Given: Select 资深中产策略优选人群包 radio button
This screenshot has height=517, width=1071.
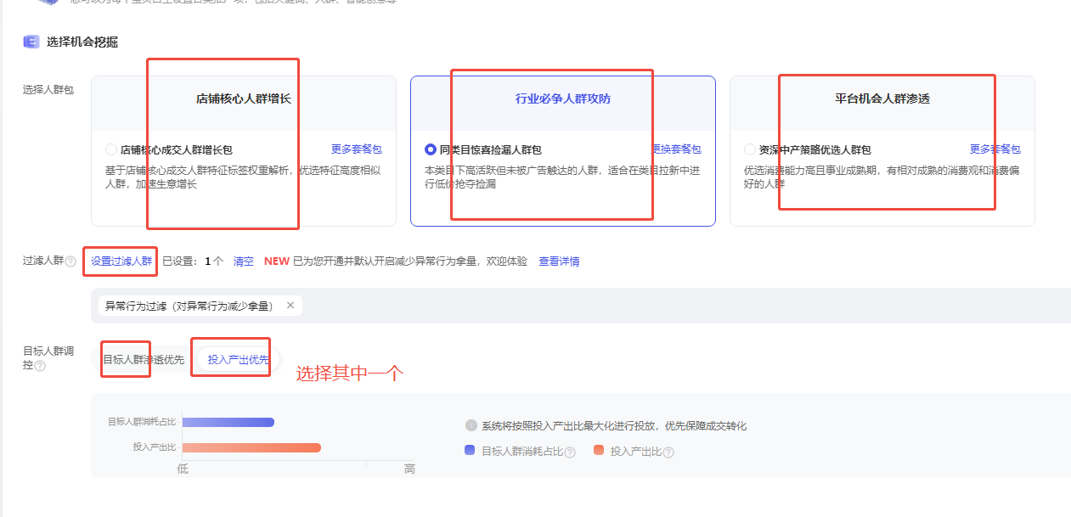Looking at the screenshot, I should point(750,149).
